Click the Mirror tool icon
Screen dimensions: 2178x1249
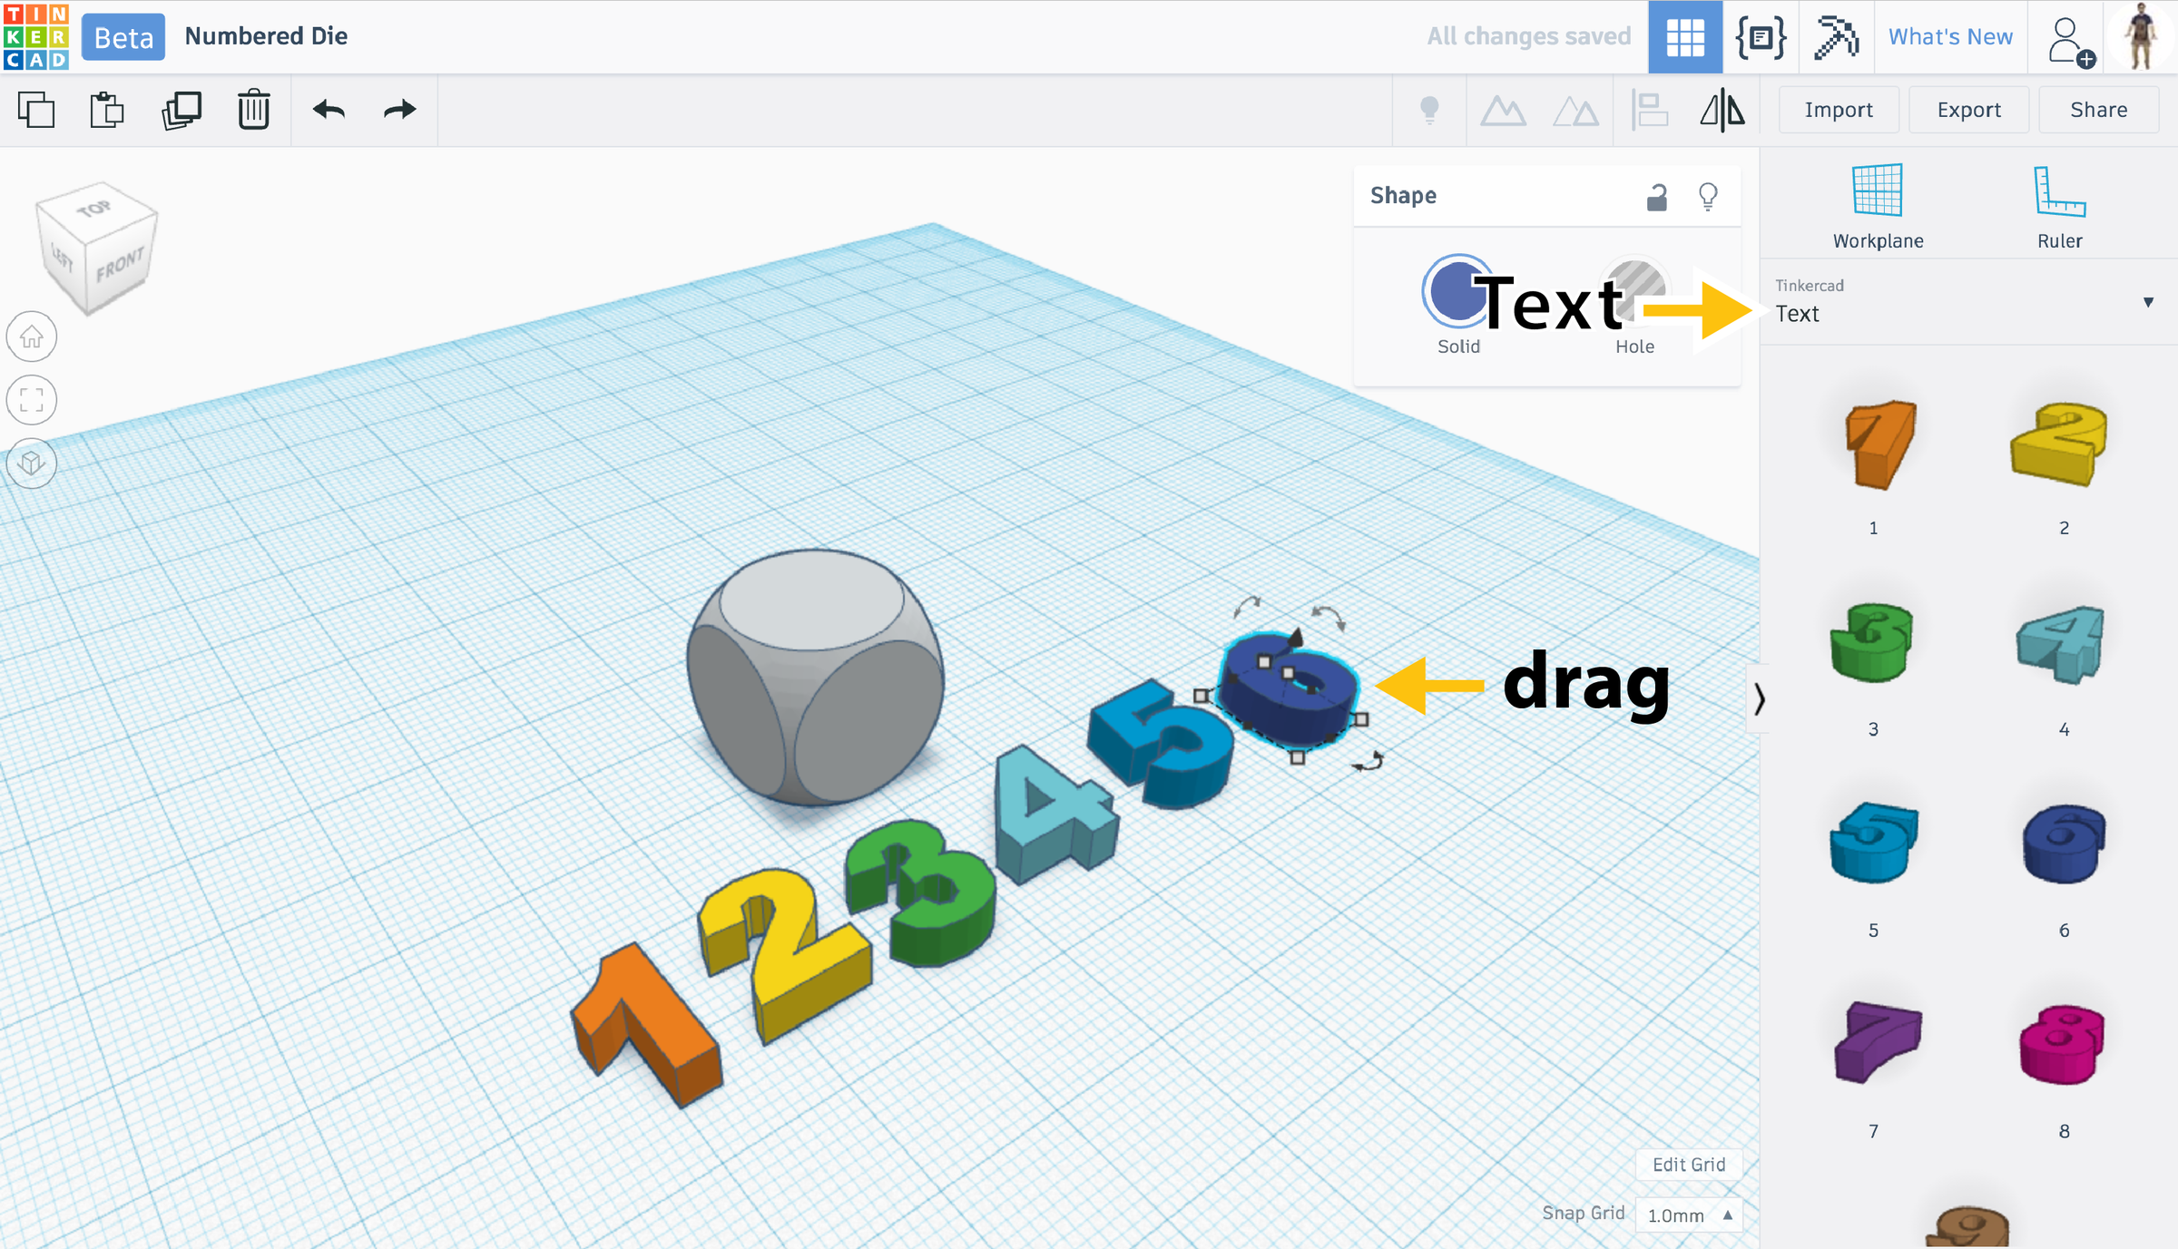(x=1722, y=111)
